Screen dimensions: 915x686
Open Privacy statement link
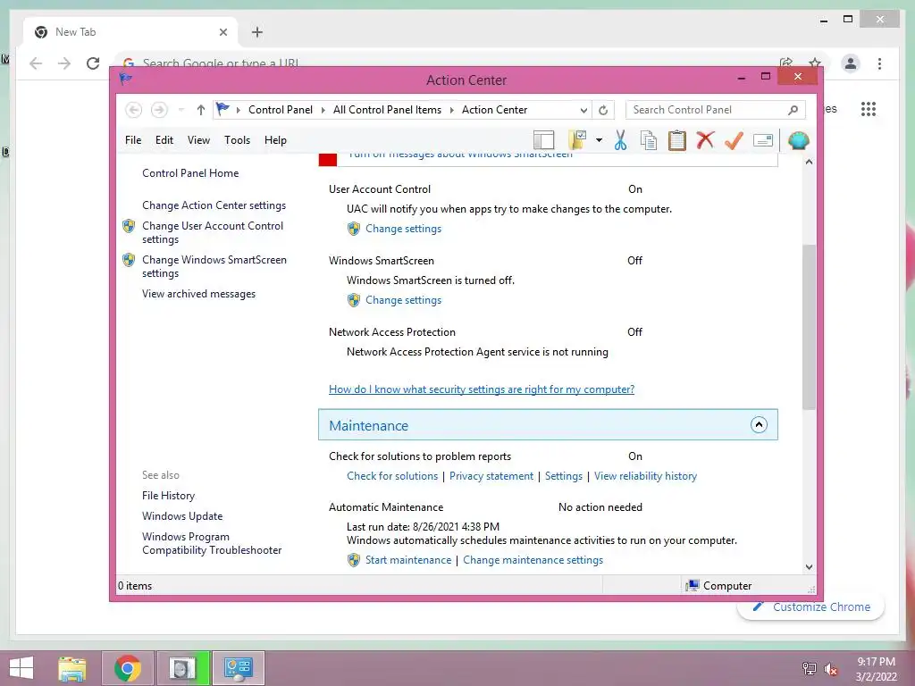491,476
